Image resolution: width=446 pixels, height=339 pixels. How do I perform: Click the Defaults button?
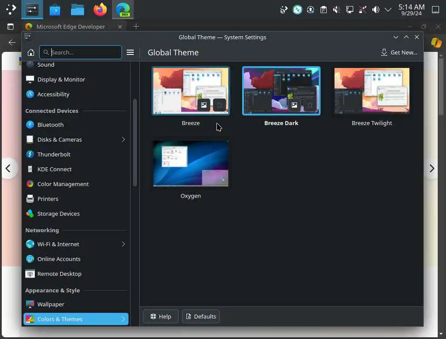point(201,316)
